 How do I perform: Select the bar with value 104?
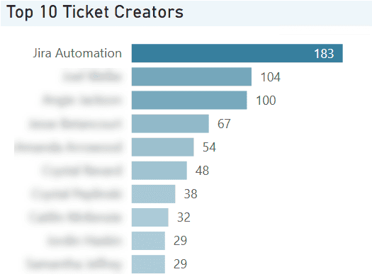click(x=191, y=76)
